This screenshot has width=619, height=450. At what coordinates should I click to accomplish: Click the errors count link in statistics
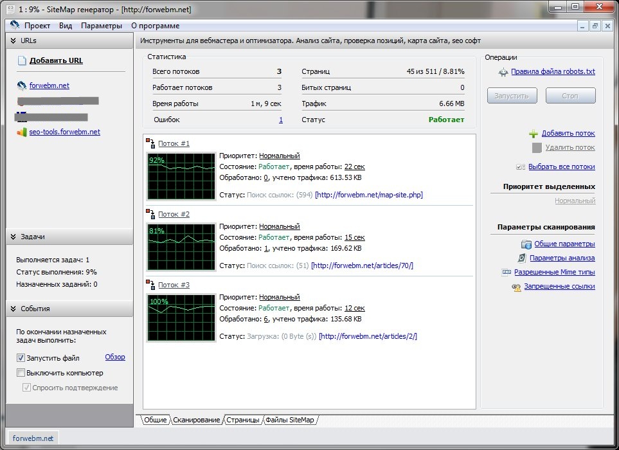click(x=280, y=120)
